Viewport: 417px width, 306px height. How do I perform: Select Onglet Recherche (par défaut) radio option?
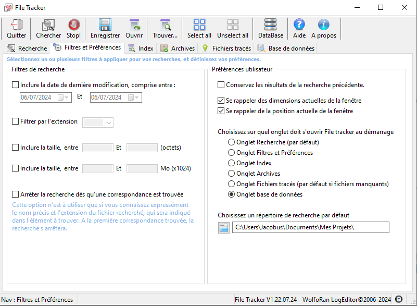(x=232, y=142)
